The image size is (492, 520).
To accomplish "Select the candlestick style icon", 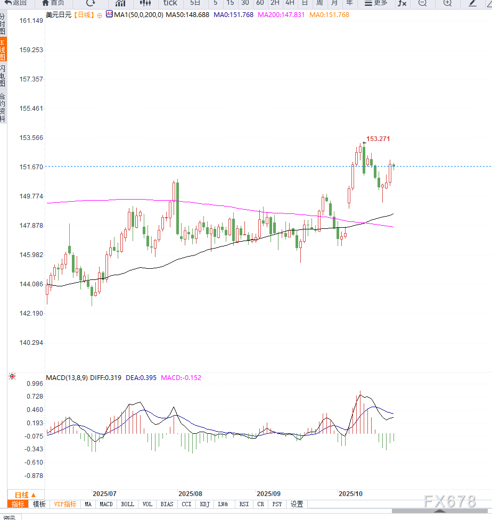I will (x=145, y=3).
